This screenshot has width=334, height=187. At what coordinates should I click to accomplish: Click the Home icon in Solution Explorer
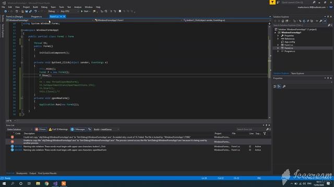pyautogui.click(x=283, y=21)
